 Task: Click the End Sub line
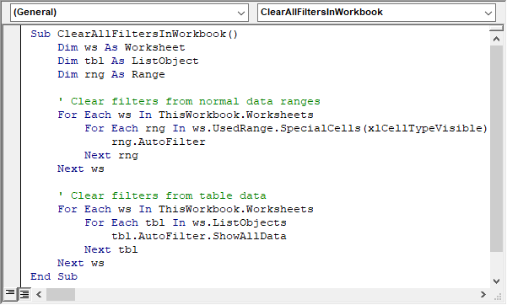[54, 276]
